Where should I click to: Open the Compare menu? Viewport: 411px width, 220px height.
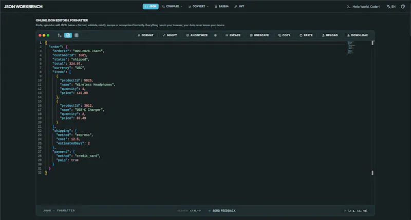tap(172, 6)
